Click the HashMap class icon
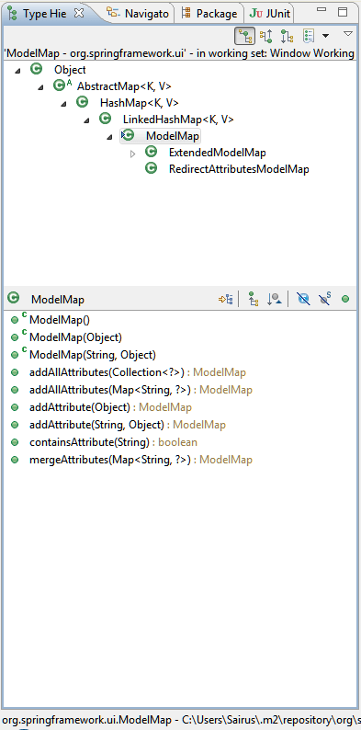 [82, 102]
